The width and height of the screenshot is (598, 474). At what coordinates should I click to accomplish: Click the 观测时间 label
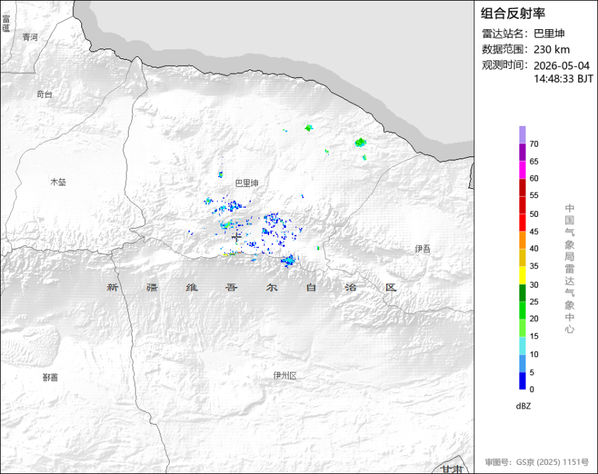pyautogui.click(x=505, y=65)
